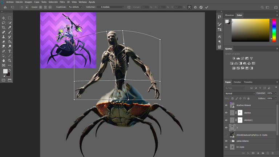The image size is (279, 157).
Task: Click the Home icon in options bar
Action: (x=5, y=7)
